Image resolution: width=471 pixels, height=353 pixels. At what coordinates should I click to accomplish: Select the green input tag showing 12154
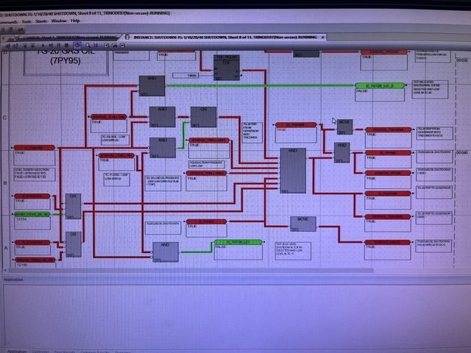pyautogui.click(x=32, y=214)
